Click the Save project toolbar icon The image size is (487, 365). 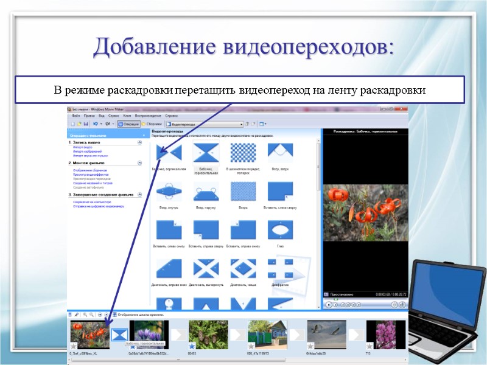86,124
